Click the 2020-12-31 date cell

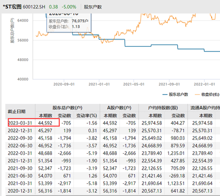20,191
